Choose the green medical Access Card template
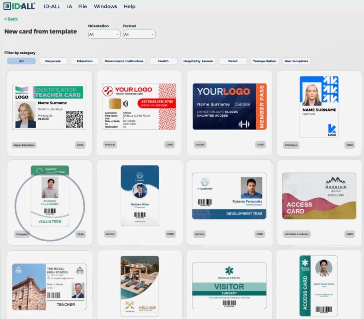 318,286
